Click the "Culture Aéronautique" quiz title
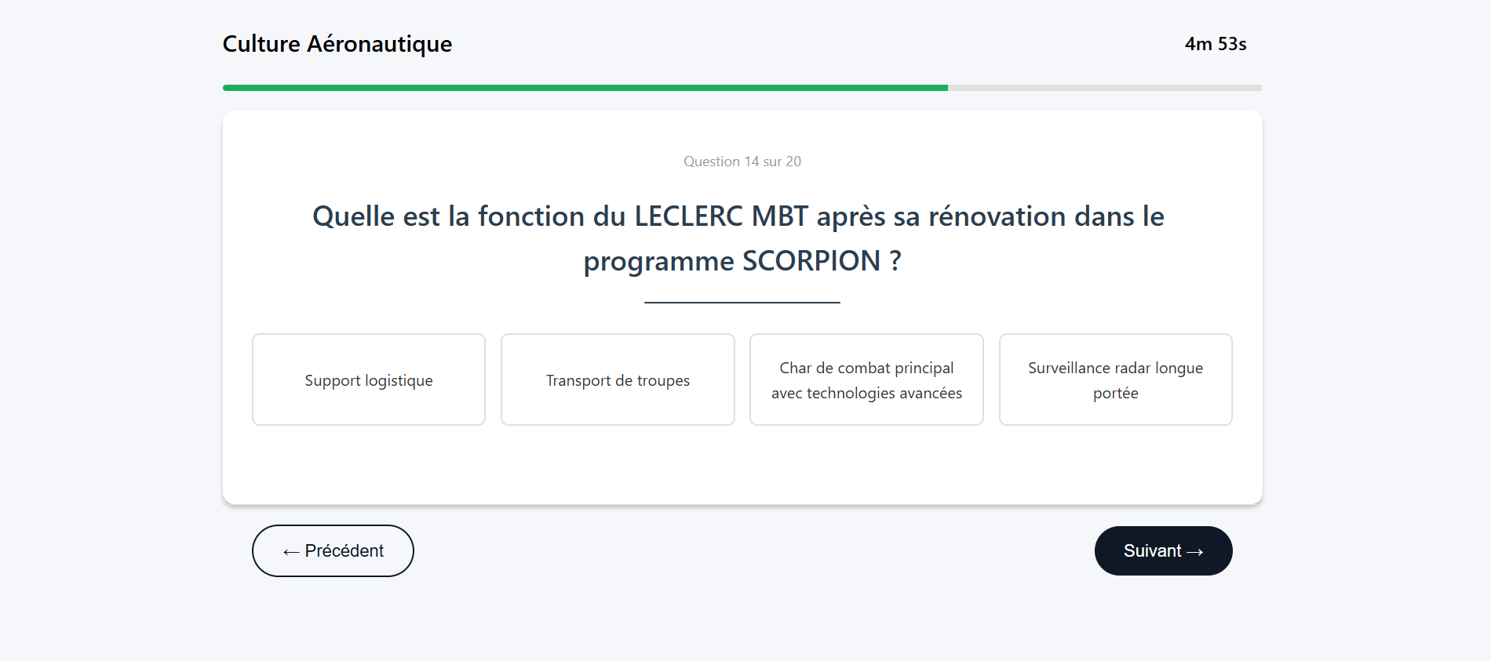 click(x=337, y=44)
